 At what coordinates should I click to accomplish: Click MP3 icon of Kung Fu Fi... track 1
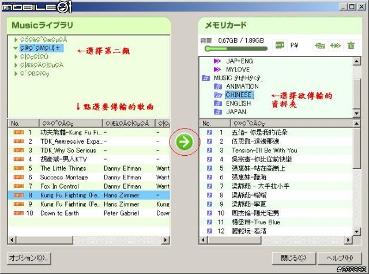(x=18, y=132)
